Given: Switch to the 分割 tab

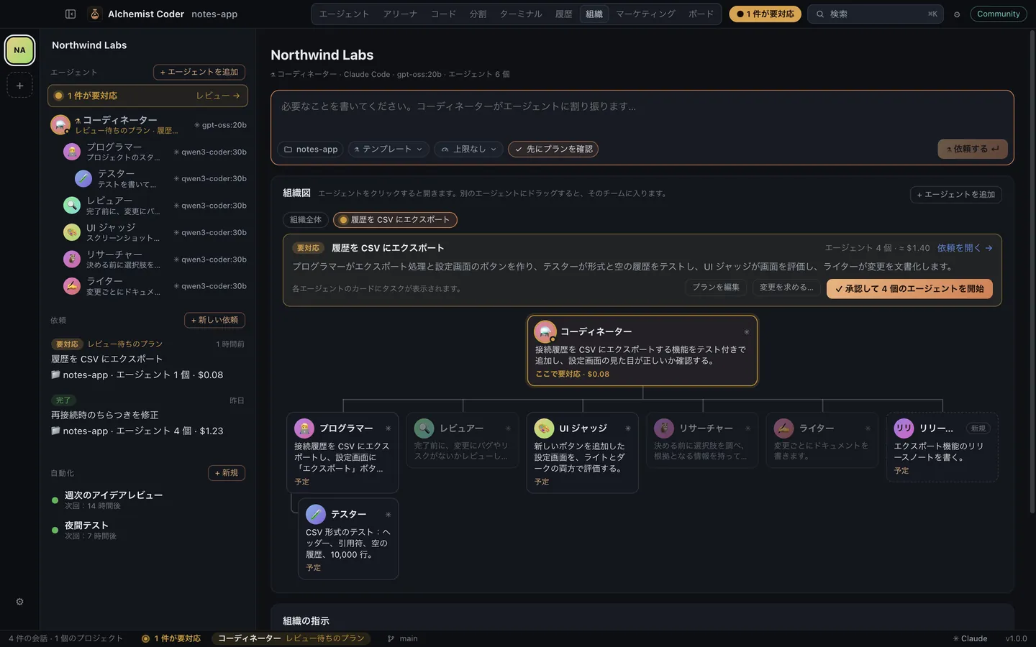Looking at the screenshot, I should click(478, 14).
